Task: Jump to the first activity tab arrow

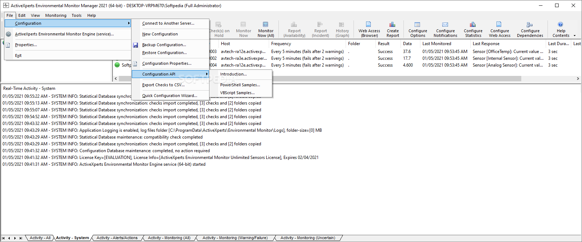Action: click(x=4, y=238)
